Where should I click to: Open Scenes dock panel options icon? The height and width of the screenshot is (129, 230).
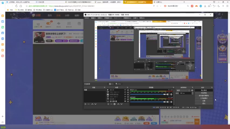[x=105, y=87]
